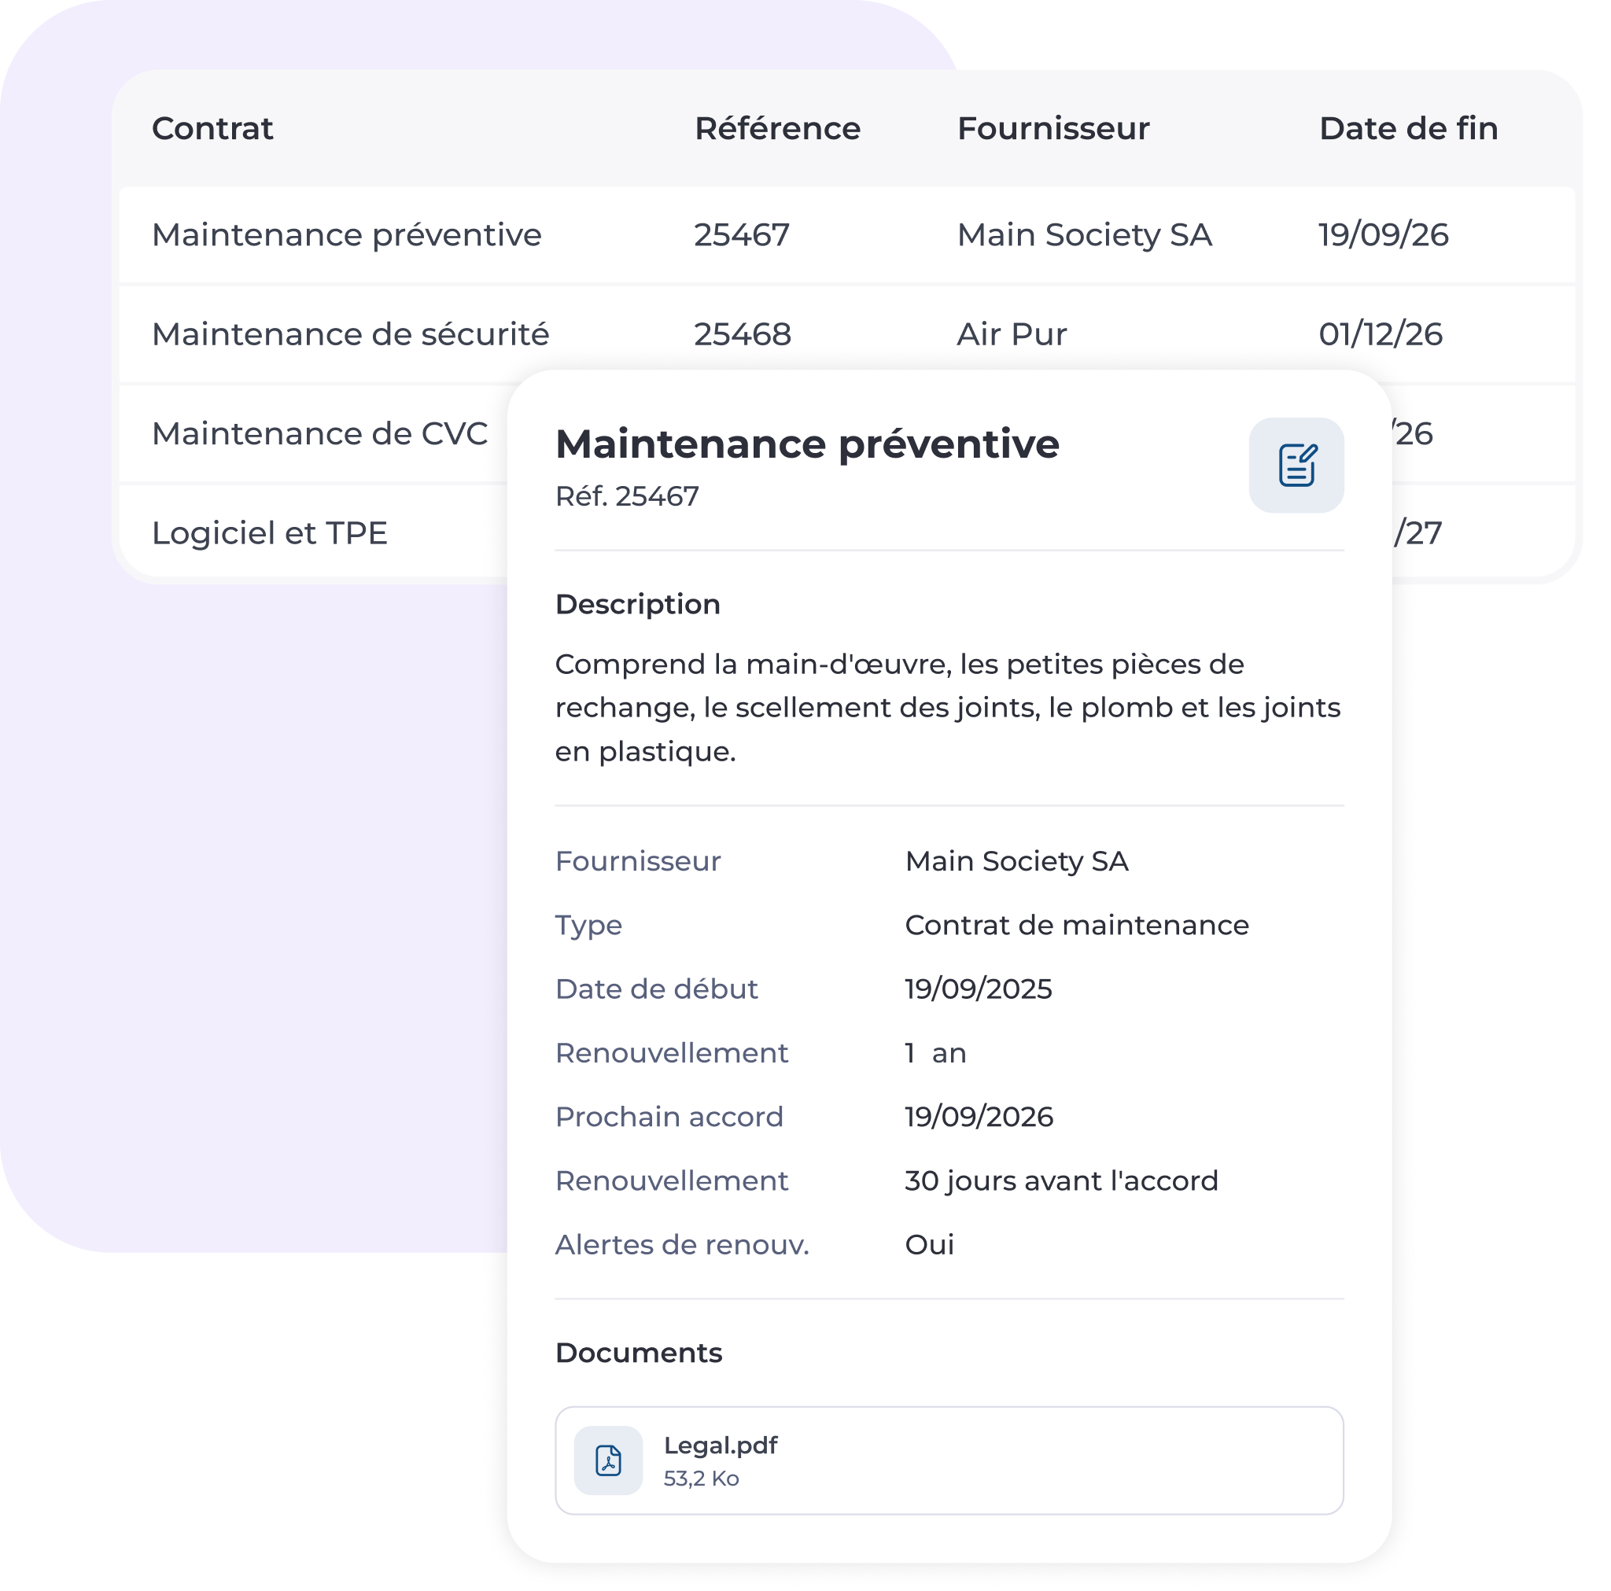The image size is (1611, 1591).
Task: Click supplier cell Air Pur
Action: click(x=1012, y=334)
